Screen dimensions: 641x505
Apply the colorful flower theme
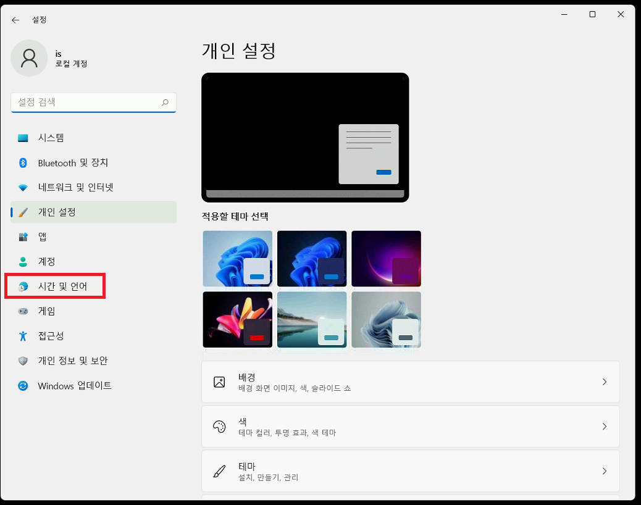[x=238, y=320]
